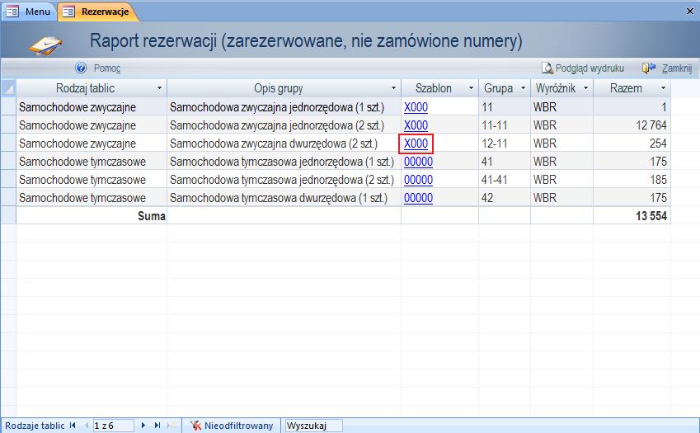
Task: Click the Nieodfiltrowany filter indicator
Action: (232, 426)
